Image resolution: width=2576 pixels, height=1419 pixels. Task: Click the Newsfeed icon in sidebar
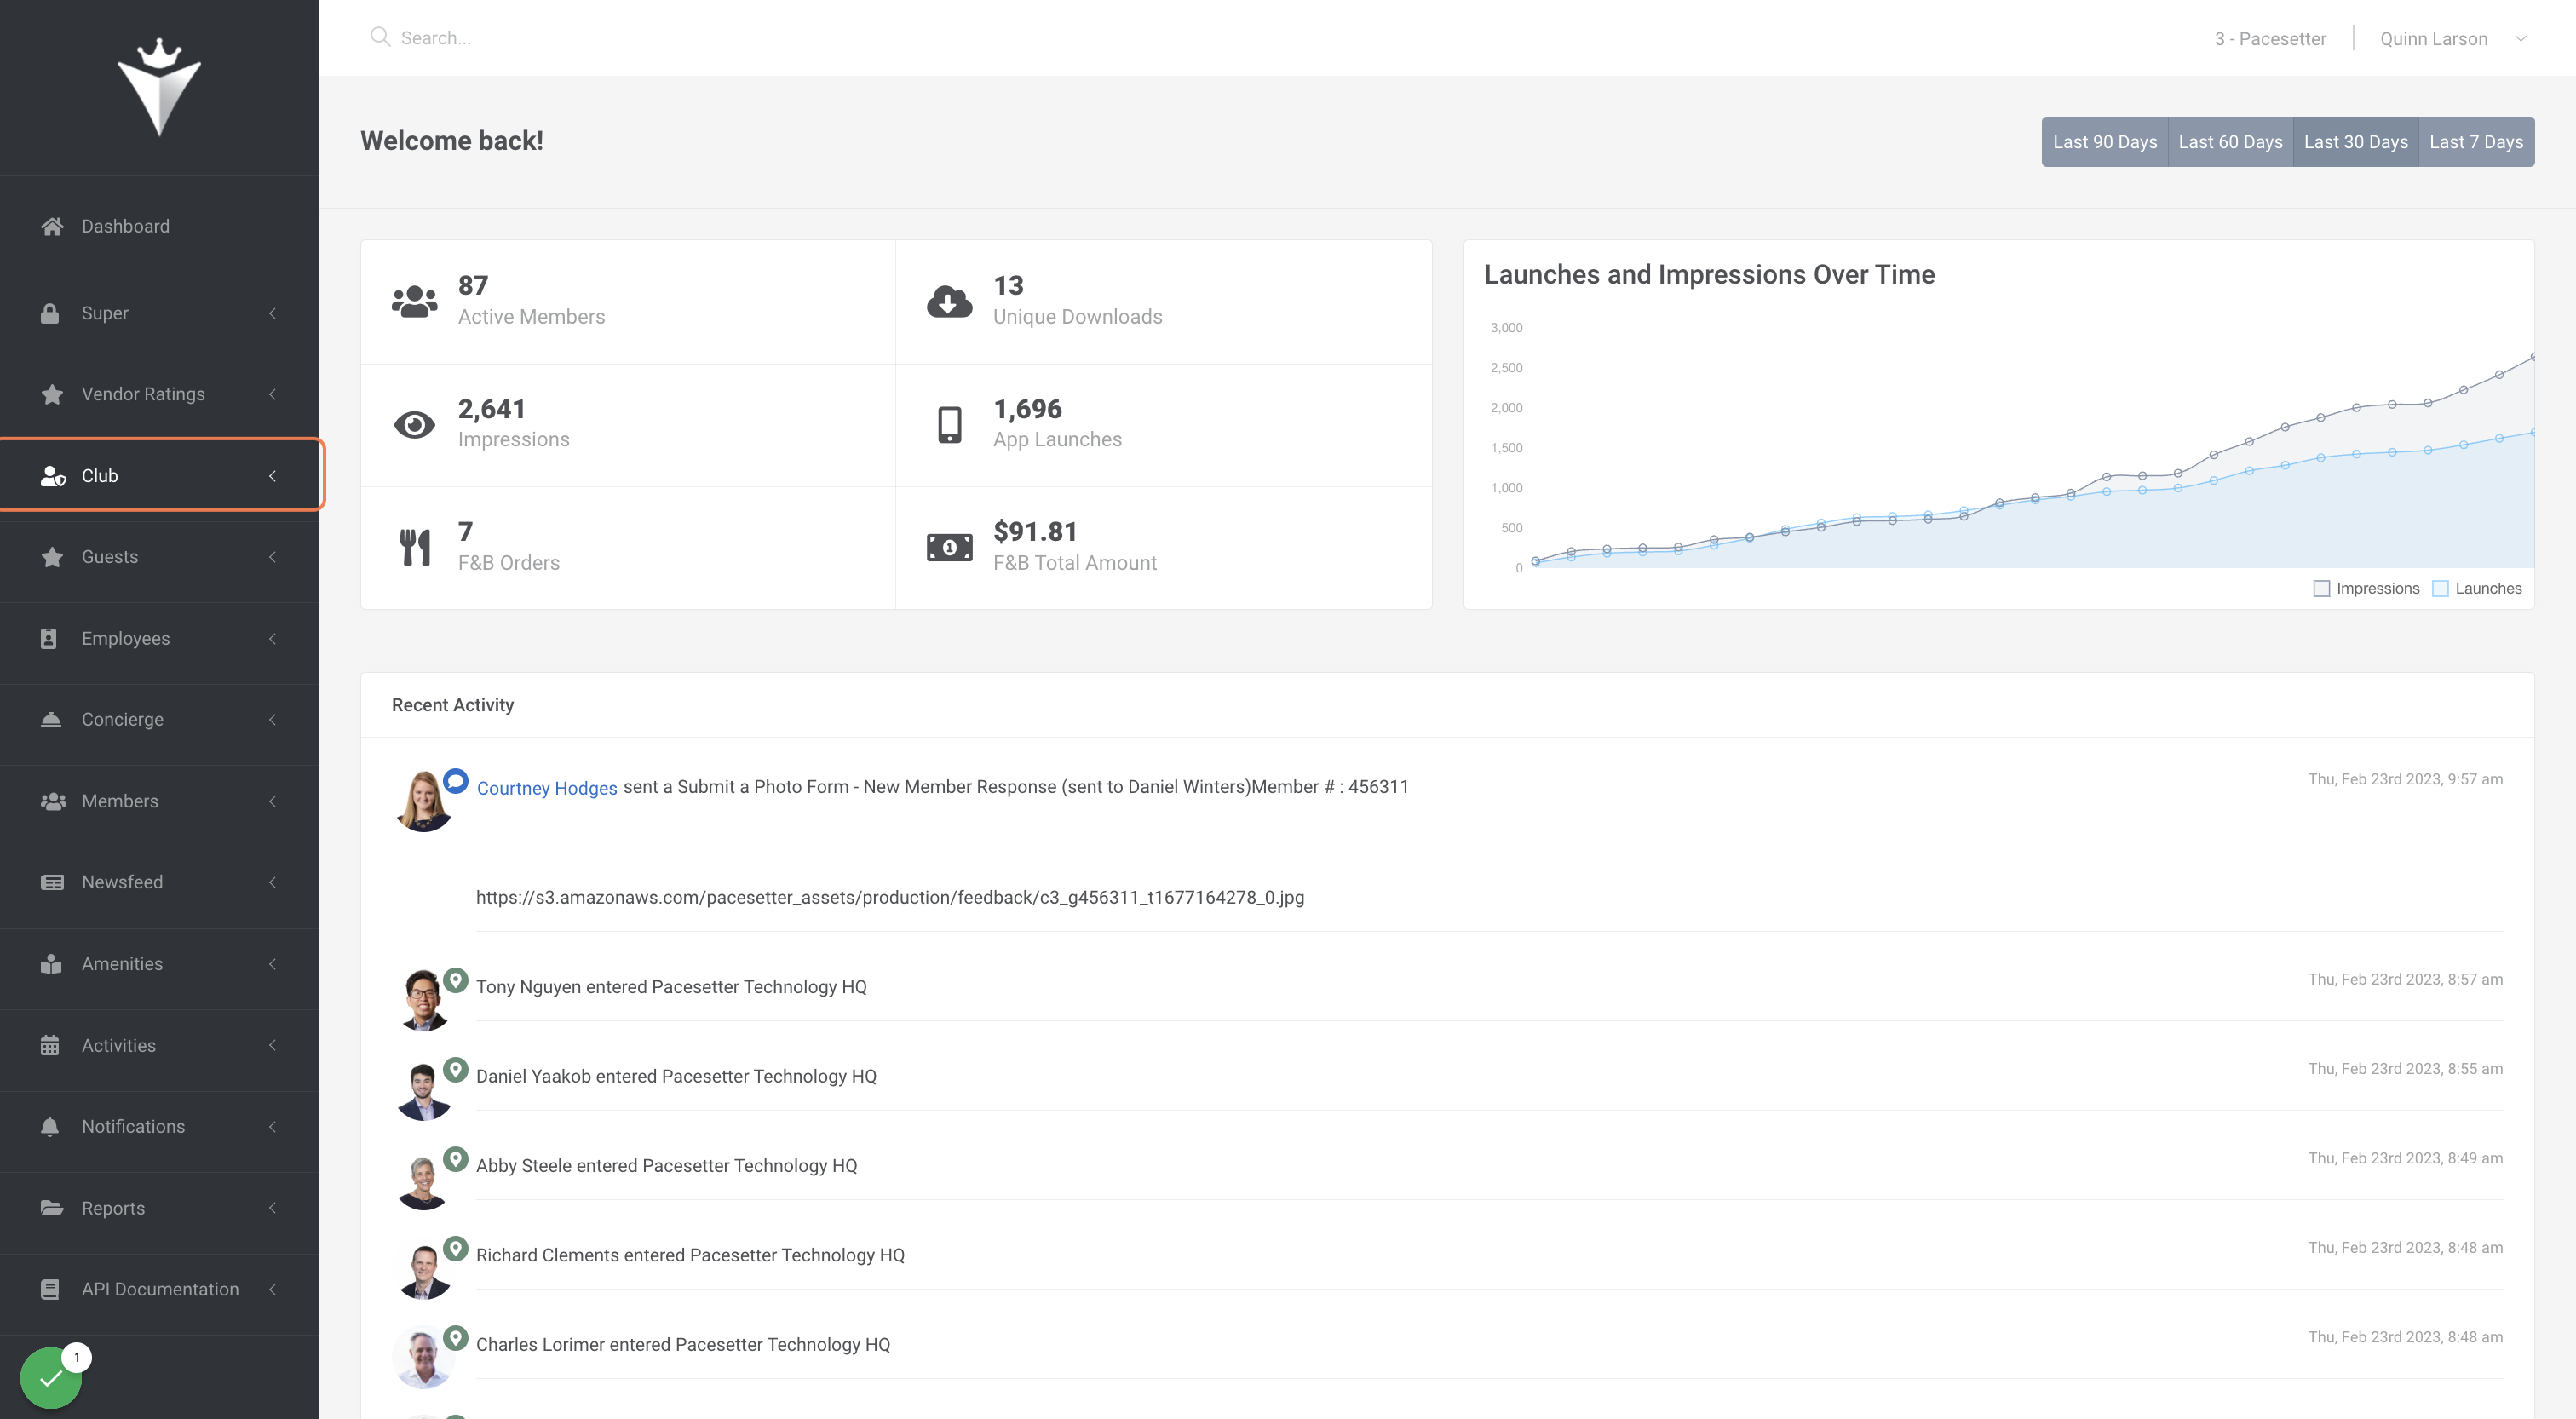[52, 882]
